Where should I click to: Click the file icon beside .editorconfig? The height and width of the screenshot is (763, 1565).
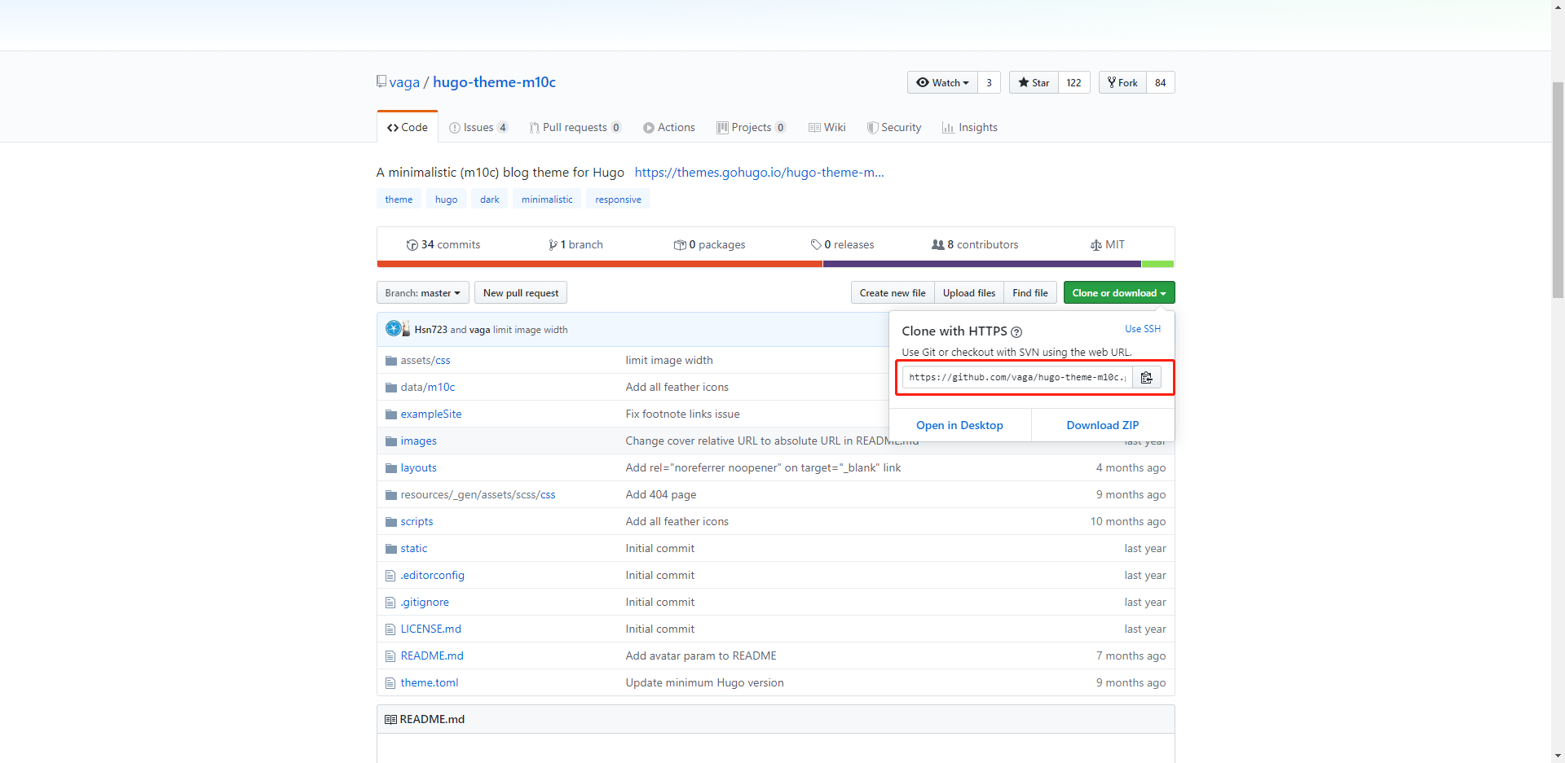click(x=390, y=576)
